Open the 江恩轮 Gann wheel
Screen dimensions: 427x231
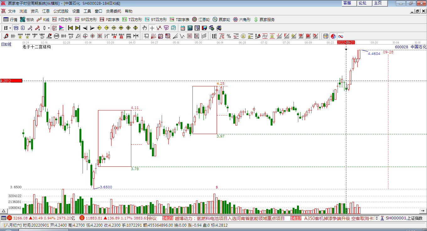coord(201,19)
